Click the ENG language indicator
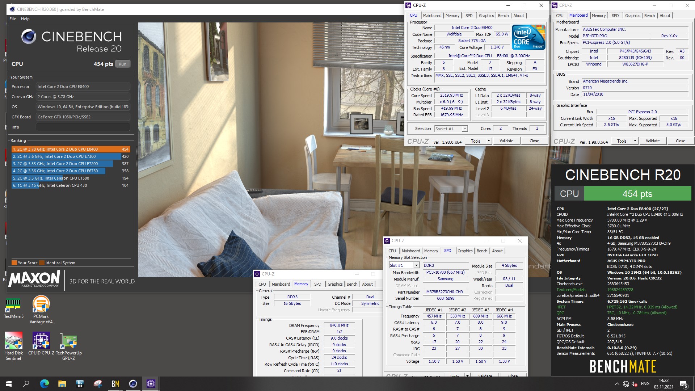 tap(645, 384)
